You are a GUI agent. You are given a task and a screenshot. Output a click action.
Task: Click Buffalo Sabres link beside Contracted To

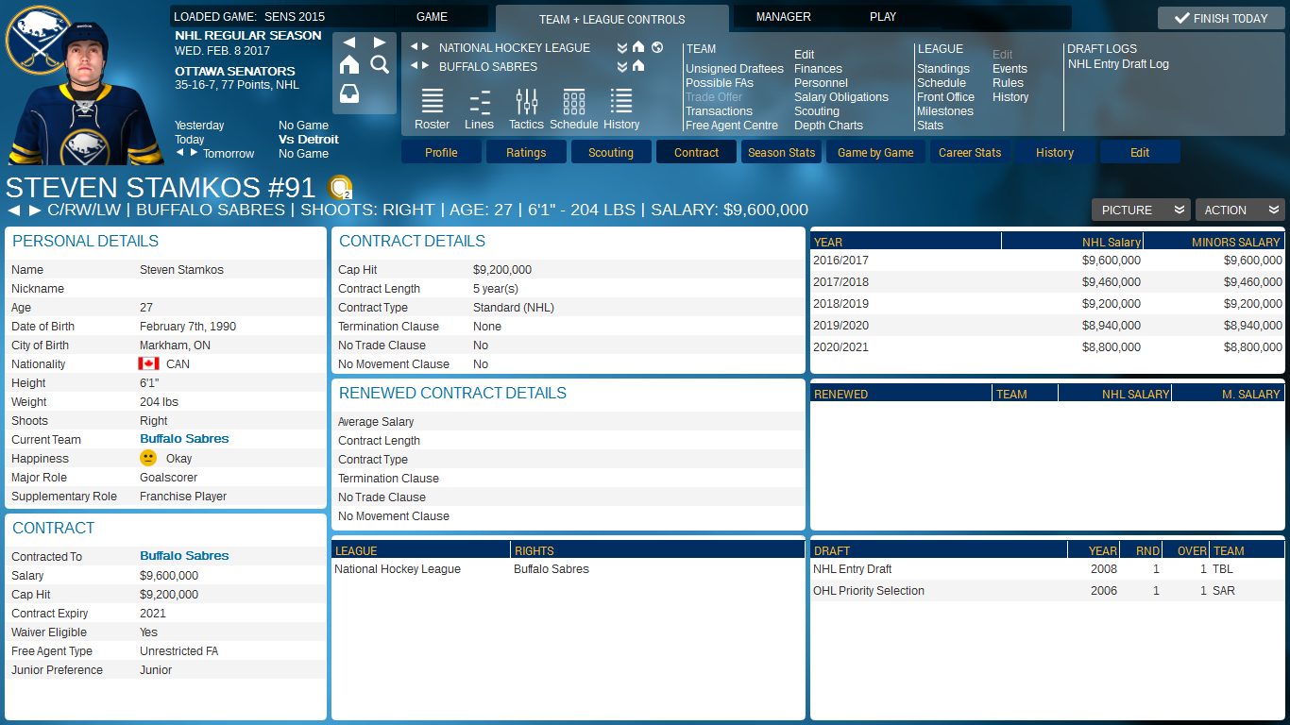[x=184, y=556]
